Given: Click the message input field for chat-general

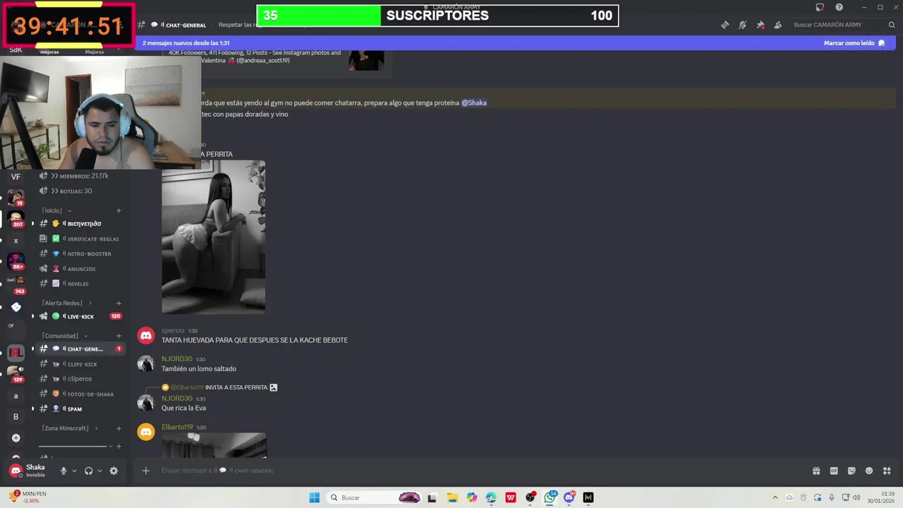Looking at the screenshot, I should pyautogui.click(x=480, y=471).
